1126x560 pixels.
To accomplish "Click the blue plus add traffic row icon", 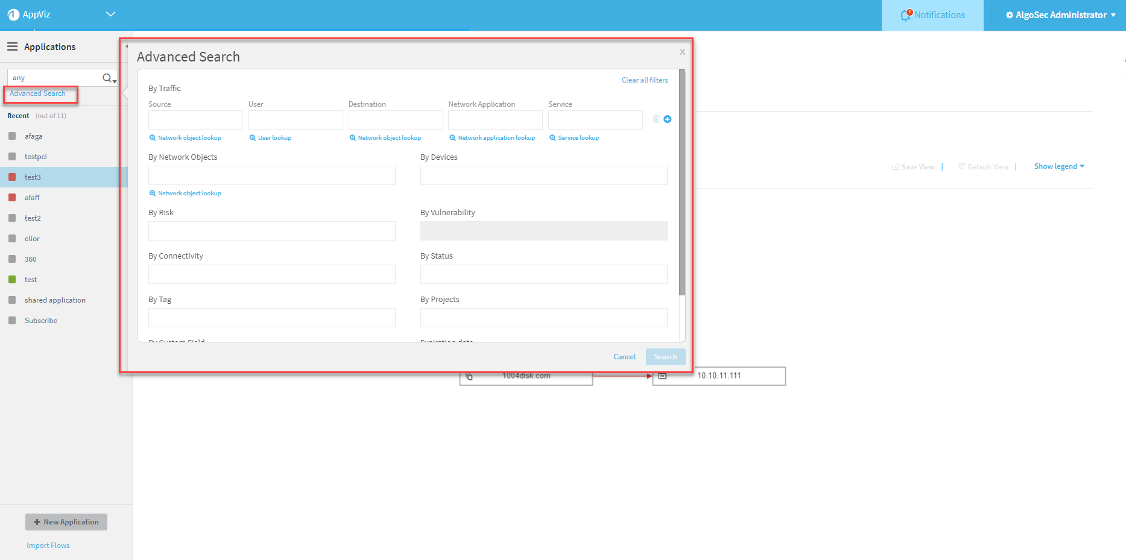I will (x=668, y=119).
